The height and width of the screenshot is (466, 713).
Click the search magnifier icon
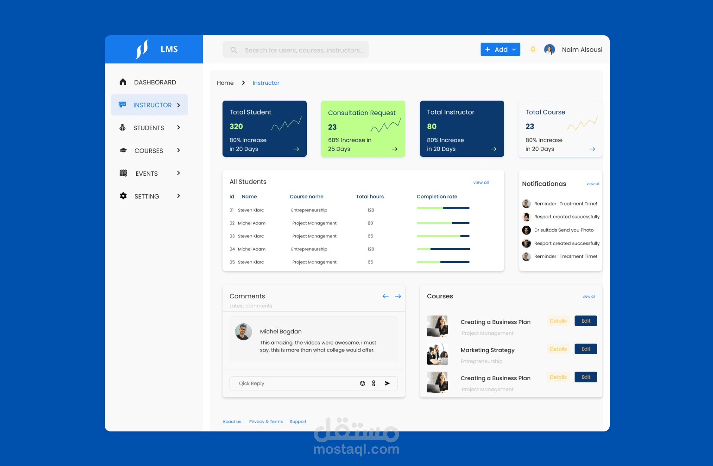point(234,50)
